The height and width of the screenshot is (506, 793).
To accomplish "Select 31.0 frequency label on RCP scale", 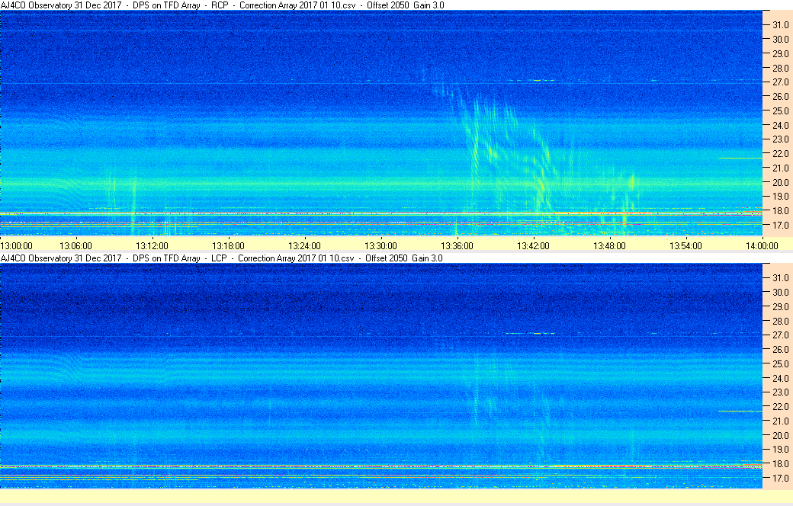I will [x=780, y=25].
